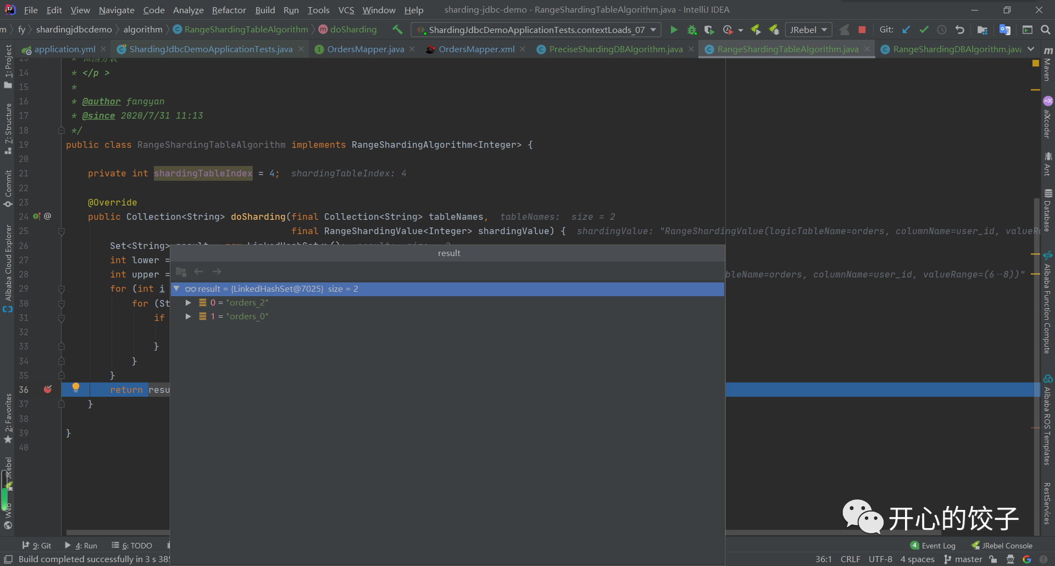Screen dimensions: 1055x566
Task: Show the hidden editor tabs list
Action: (1031, 49)
